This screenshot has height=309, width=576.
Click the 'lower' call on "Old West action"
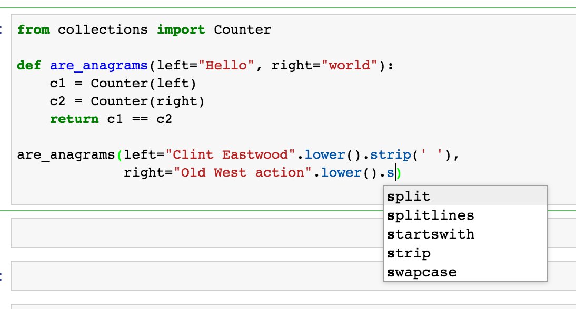point(341,172)
